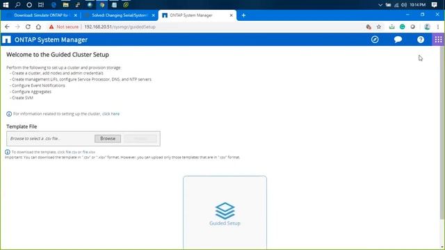The image size is (445, 250).
Task: Go to the browser home page
Action: click(38, 26)
